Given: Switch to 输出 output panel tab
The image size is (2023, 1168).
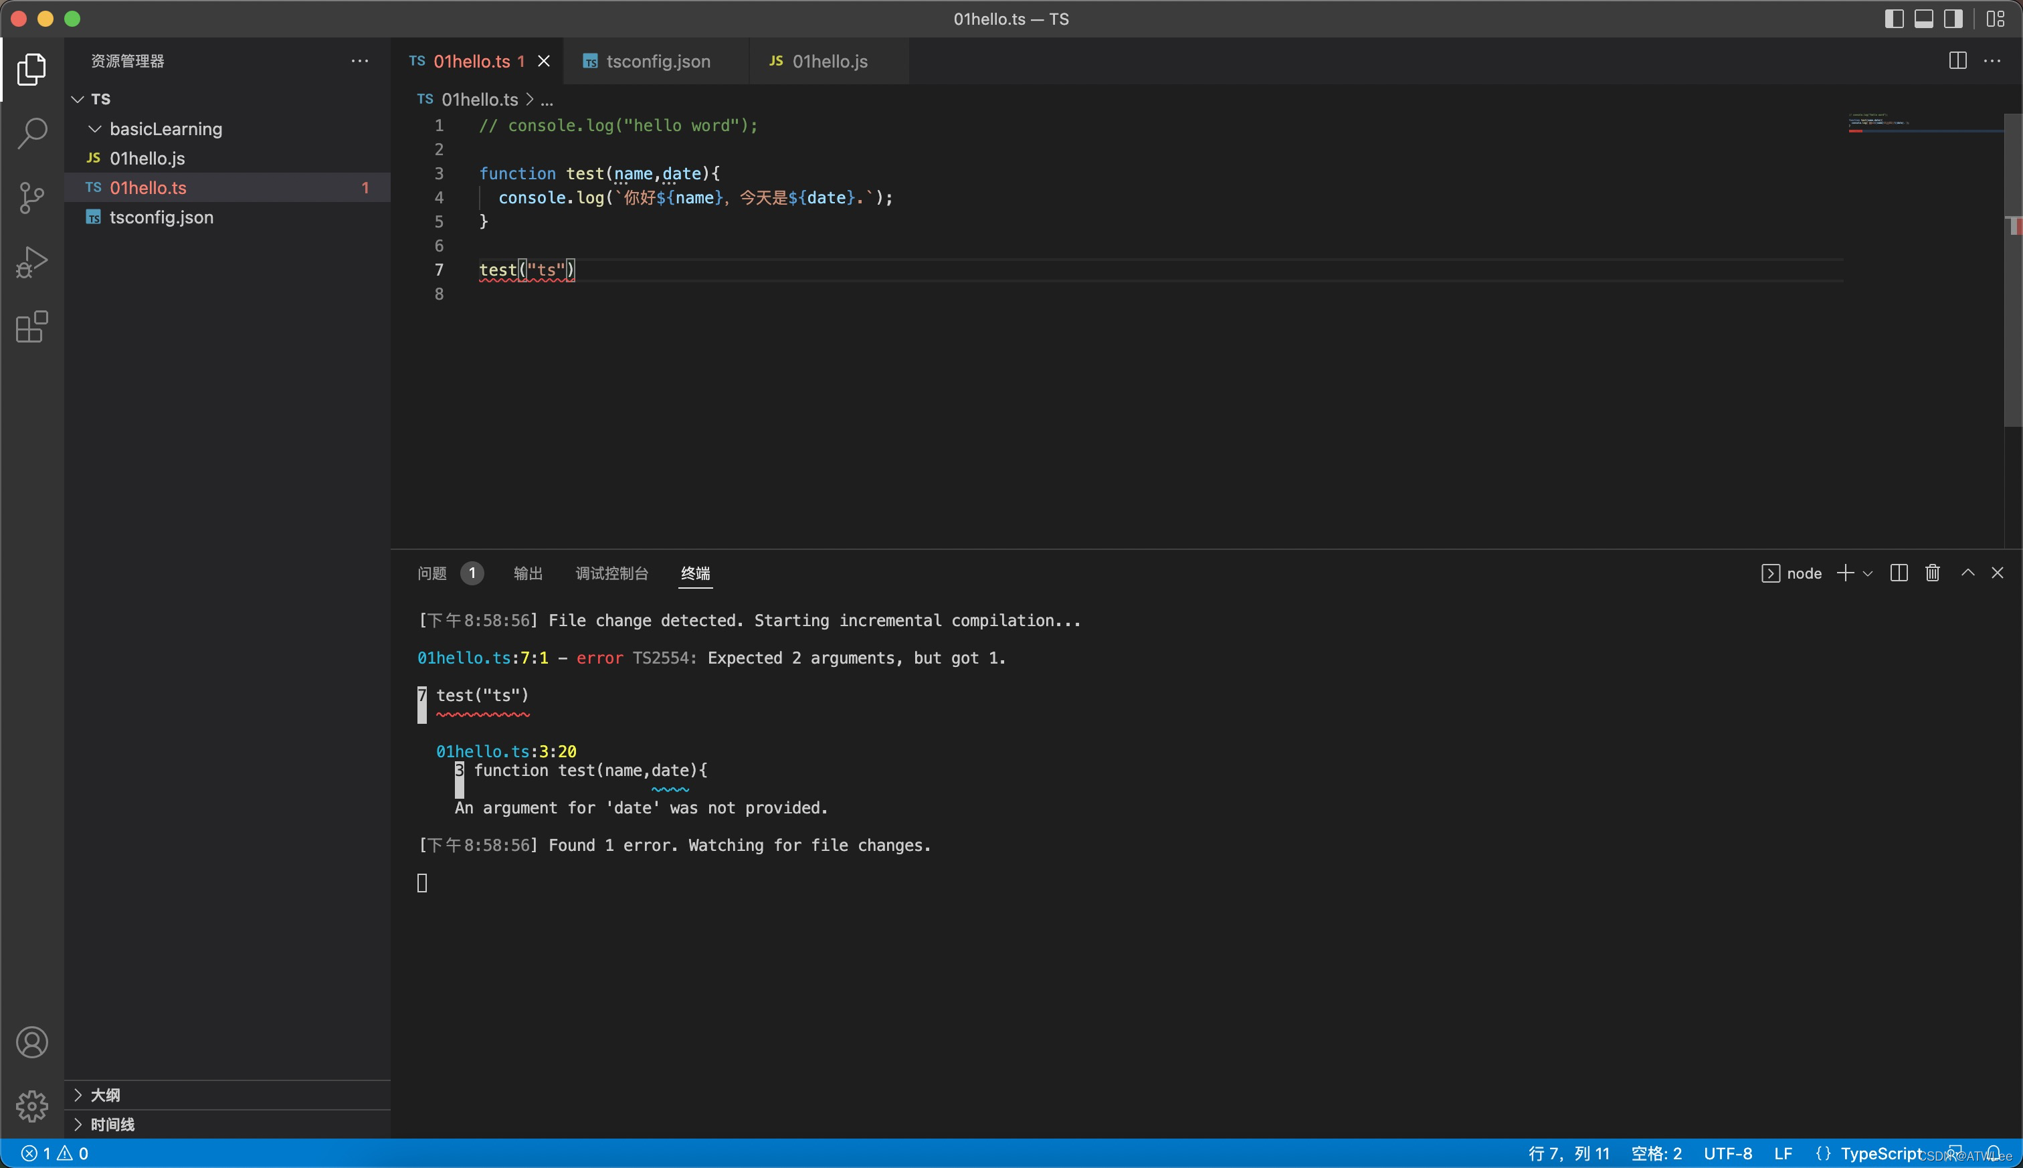Looking at the screenshot, I should (x=528, y=573).
